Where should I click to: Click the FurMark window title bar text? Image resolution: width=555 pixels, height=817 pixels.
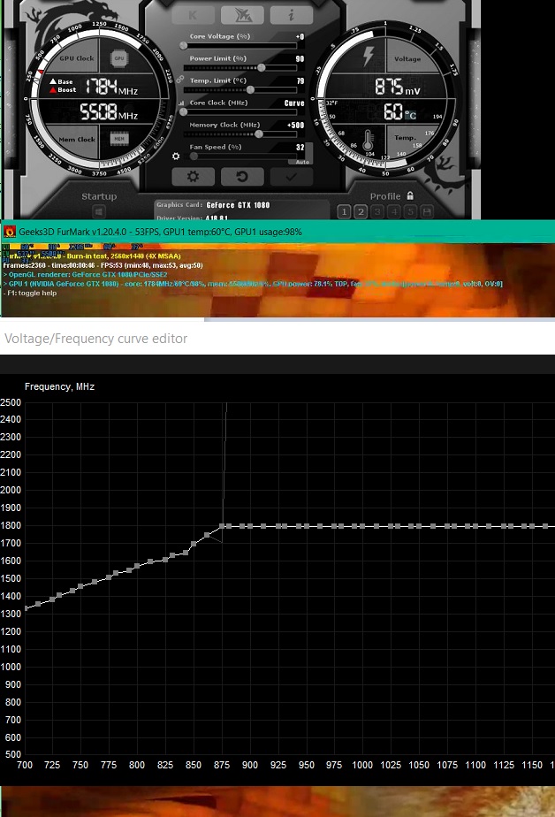point(160,232)
